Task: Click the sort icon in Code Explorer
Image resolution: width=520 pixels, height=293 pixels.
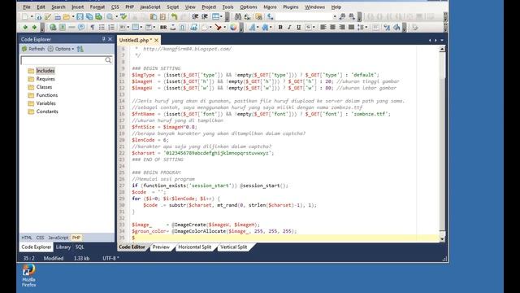Action: (x=80, y=49)
